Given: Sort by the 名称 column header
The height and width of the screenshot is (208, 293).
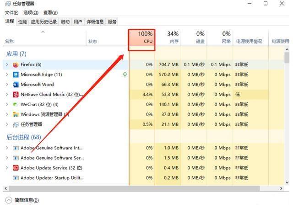Looking at the screenshot, I should [x=44, y=37].
